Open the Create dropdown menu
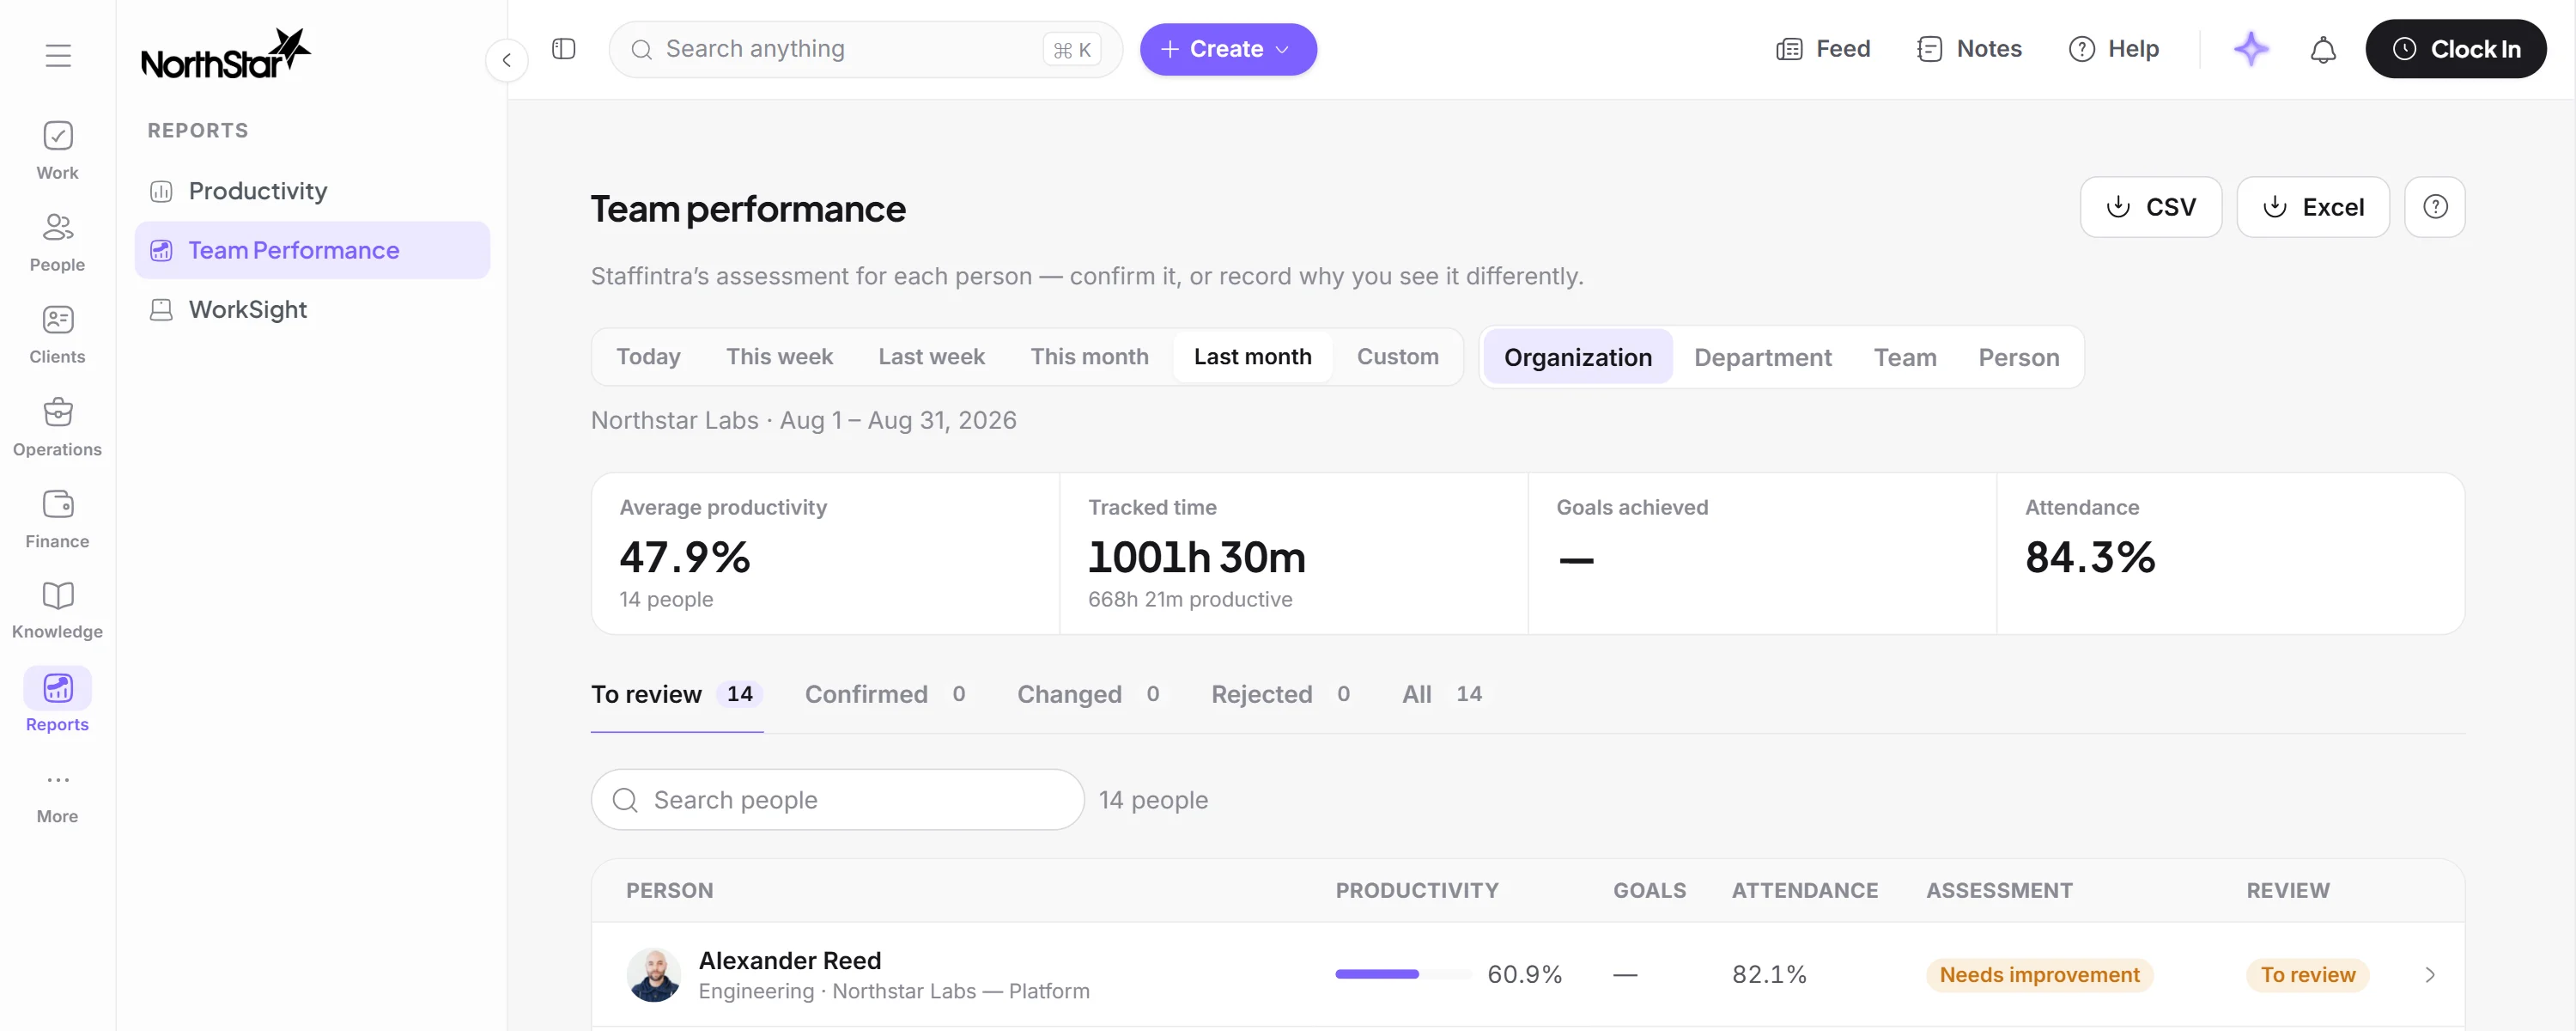This screenshot has height=1031, width=2576. coord(1228,49)
